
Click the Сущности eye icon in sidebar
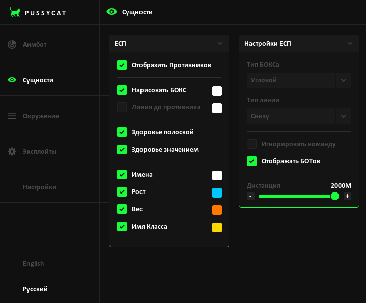click(12, 80)
